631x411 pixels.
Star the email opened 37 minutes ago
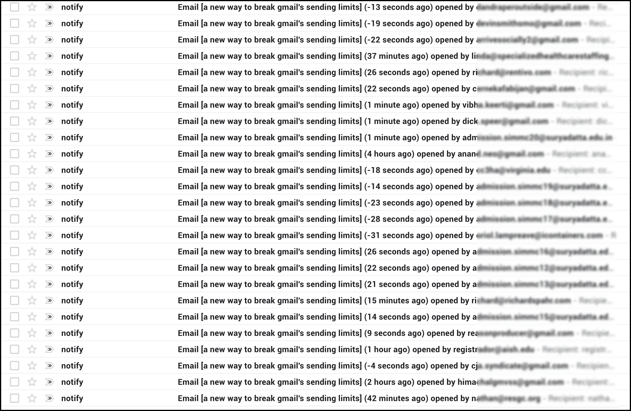coord(32,56)
